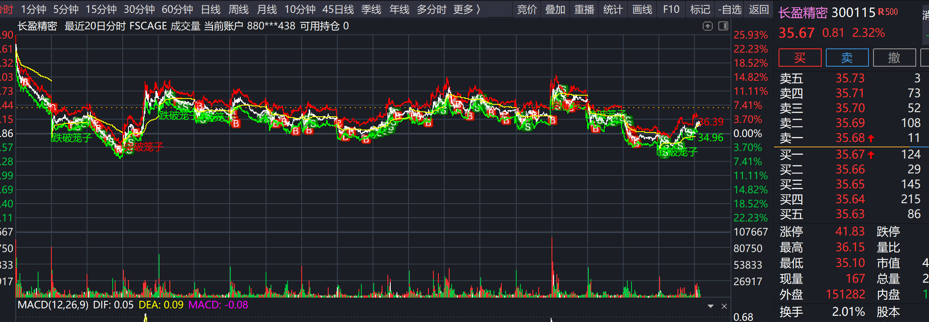The height and width of the screenshot is (322, 929).
Task: Click the 当前账户 880***438 label
Action: tap(250, 26)
